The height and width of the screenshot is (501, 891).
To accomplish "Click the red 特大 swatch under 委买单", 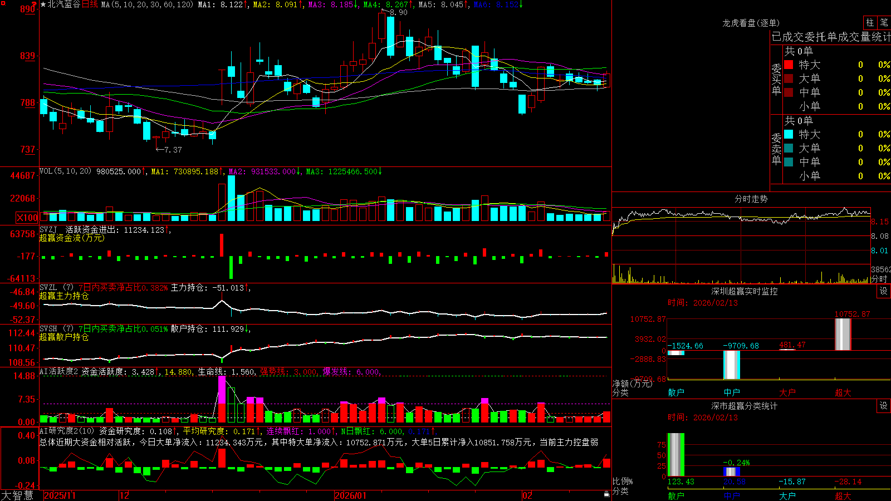I will [x=789, y=65].
